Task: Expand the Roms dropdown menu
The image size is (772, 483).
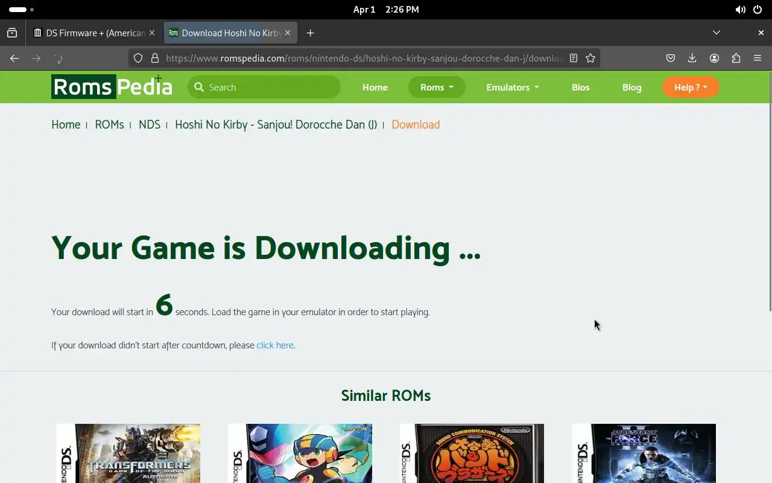Action: tap(437, 87)
